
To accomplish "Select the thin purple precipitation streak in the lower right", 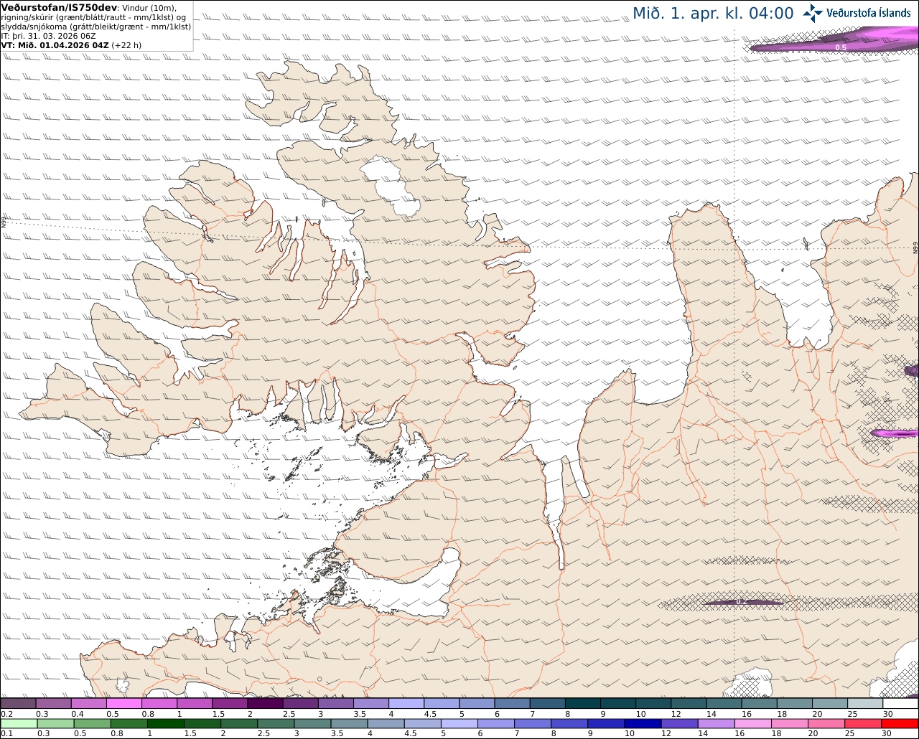I will pos(743,602).
